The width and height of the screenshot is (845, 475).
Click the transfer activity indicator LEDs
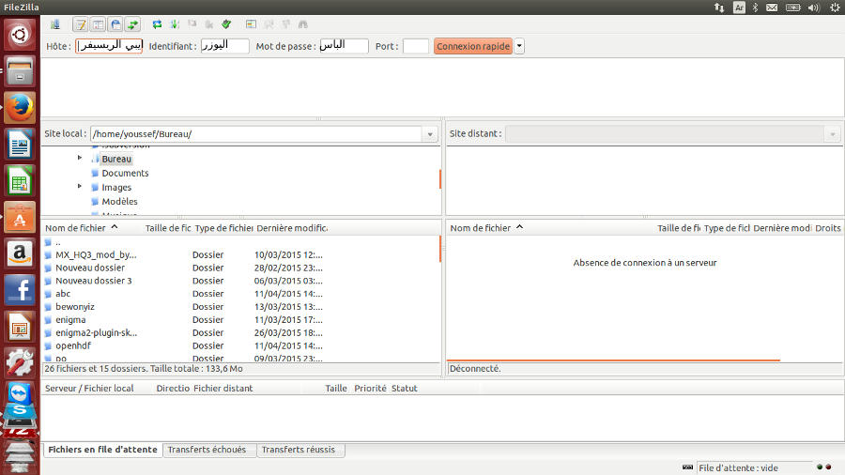click(824, 467)
